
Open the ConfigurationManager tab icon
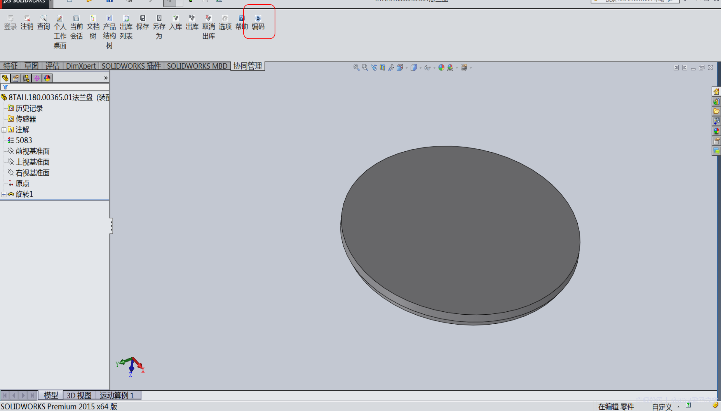pyautogui.click(x=26, y=78)
